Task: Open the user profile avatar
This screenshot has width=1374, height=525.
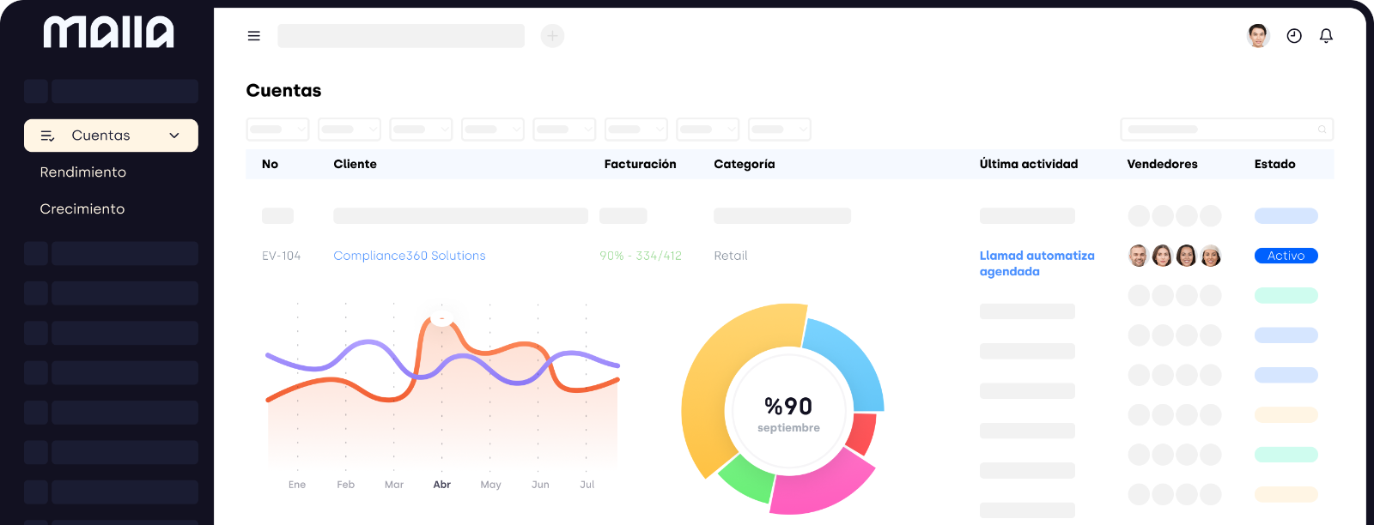Action: point(1257,36)
